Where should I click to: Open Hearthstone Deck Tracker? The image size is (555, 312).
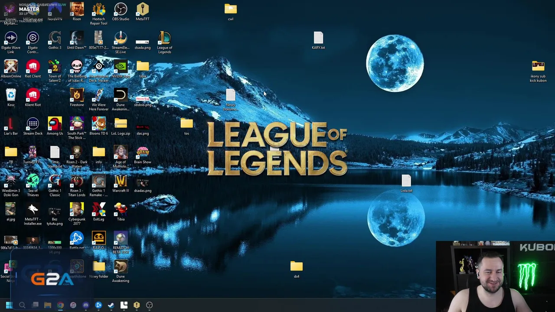tap(98, 71)
